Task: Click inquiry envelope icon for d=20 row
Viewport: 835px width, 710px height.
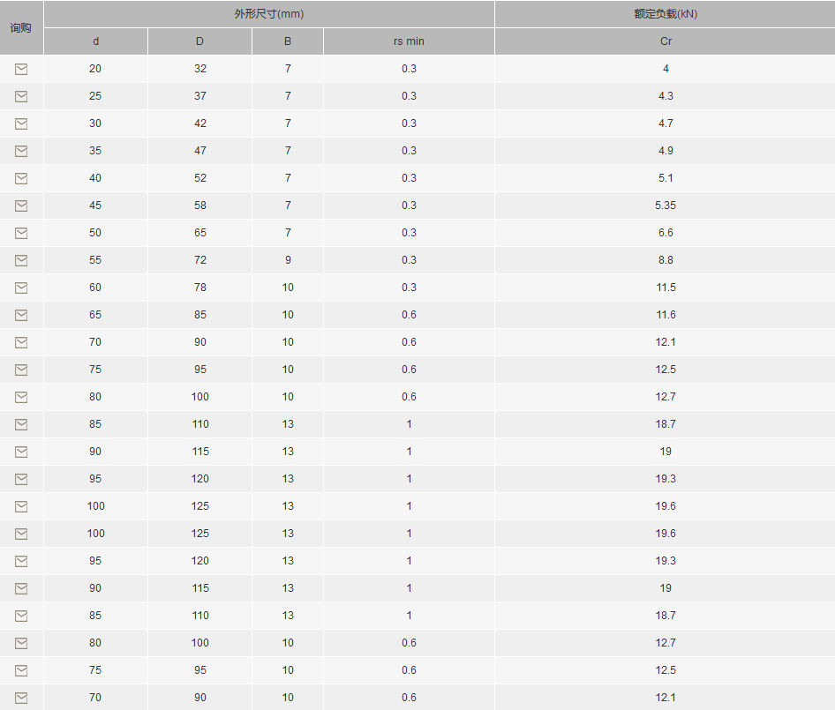Action: 21,69
